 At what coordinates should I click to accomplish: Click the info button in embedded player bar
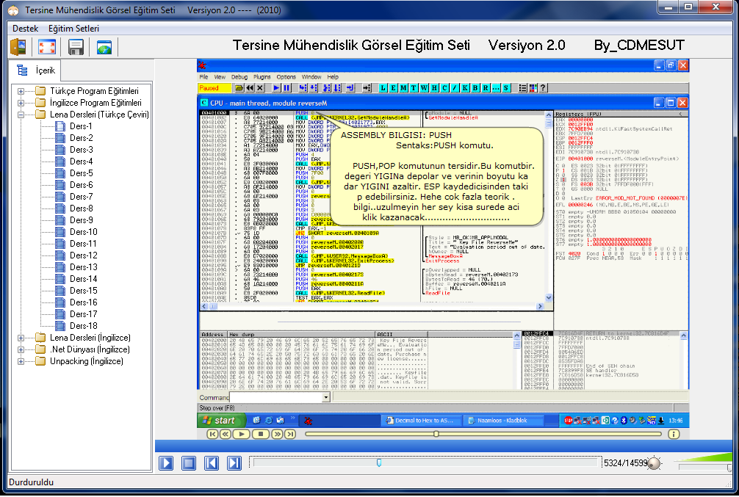click(x=674, y=434)
